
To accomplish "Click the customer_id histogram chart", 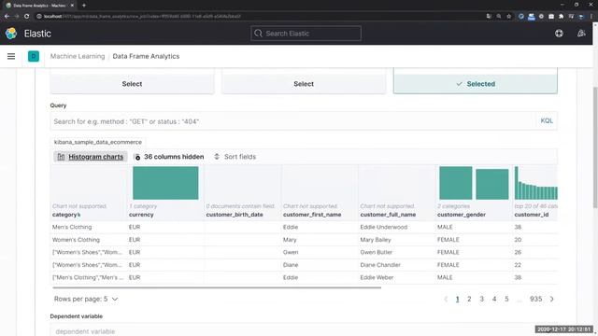I will [x=535, y=183].
